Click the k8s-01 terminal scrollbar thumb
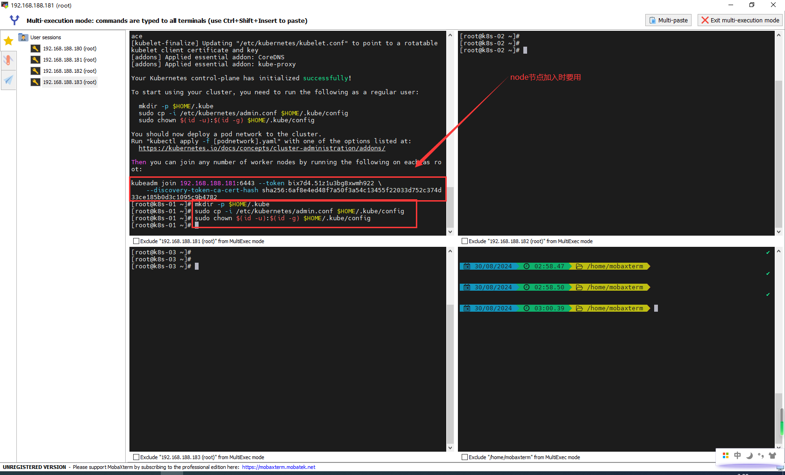Image resolution: width=785 pixels, height=475 pixels. pyautogui.click(x=450, y=207)
